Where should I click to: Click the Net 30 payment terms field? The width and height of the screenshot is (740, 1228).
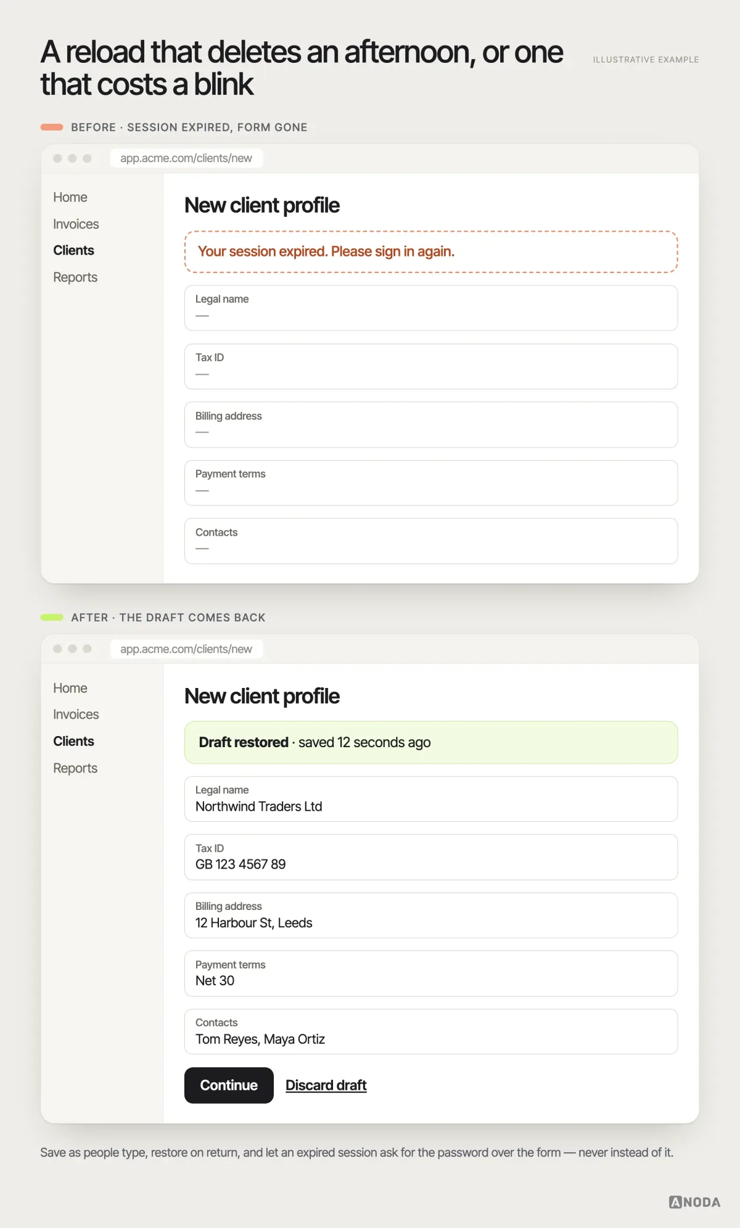pyautogui.click(x=431, y=973)
